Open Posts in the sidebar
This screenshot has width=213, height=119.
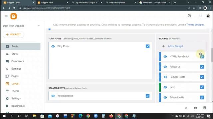[x=21, y=46]
